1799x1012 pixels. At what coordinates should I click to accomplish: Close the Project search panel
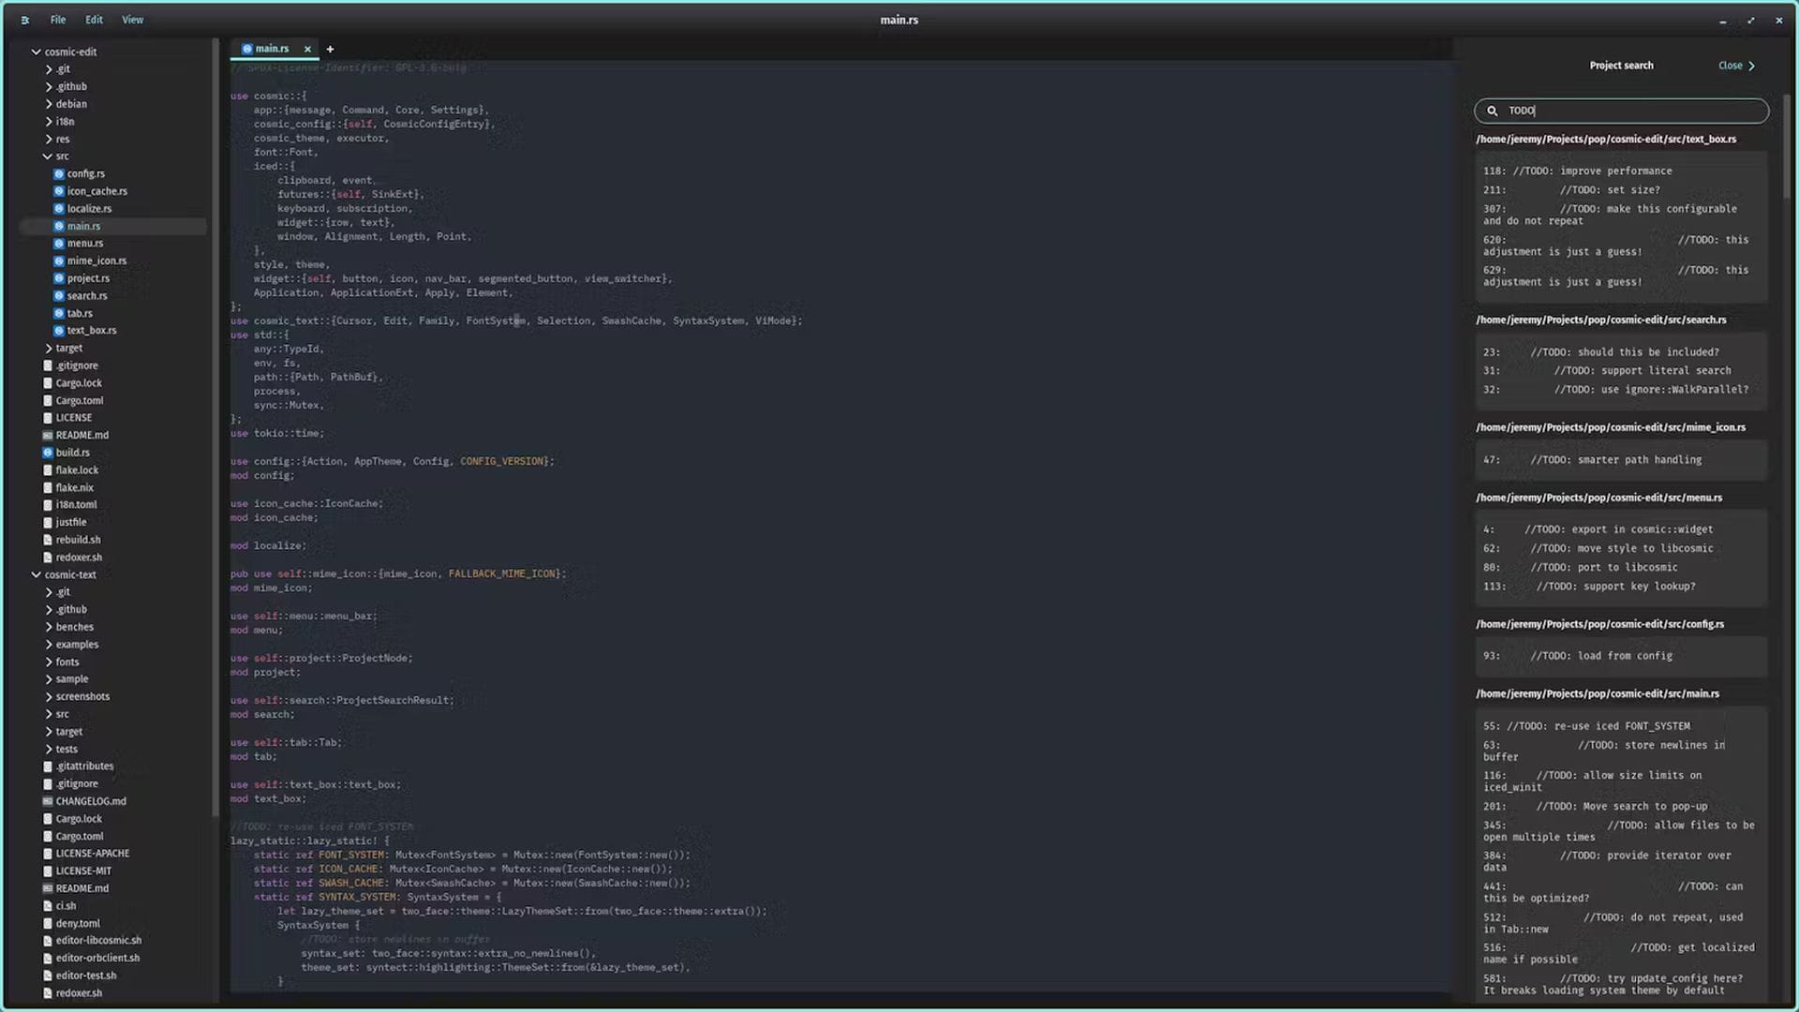coord(1729,66)
